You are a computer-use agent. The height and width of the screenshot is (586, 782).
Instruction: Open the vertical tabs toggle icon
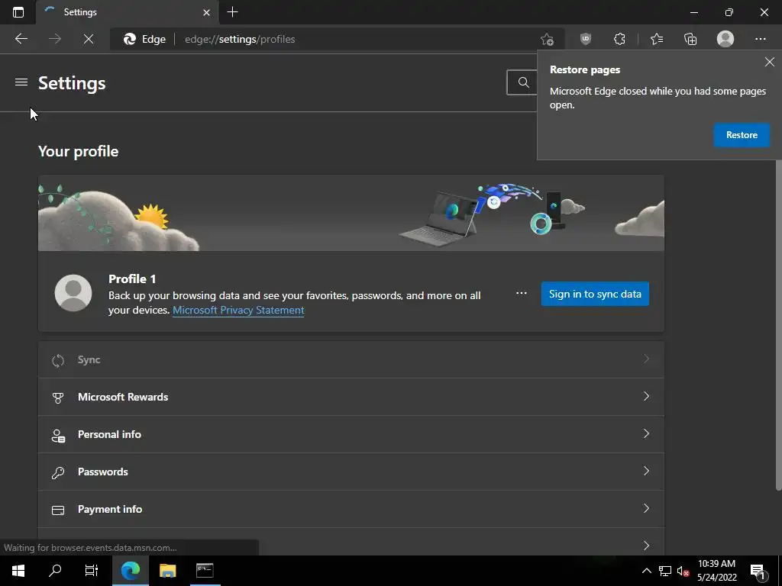tap(18, 12)
